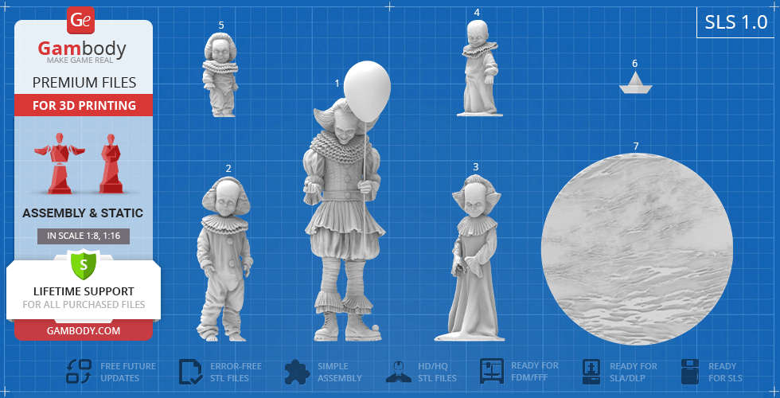The height and width of the screenshot is (398, 780).
Task: Click the Gambody Ge logo icon
Action: 82,20
